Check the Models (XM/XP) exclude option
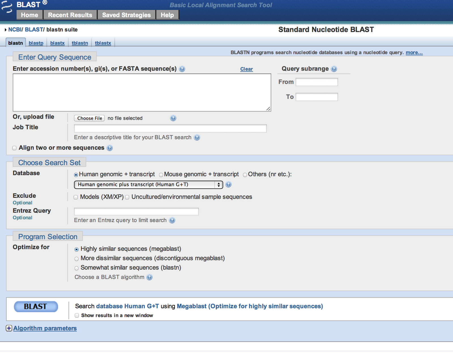Viewport: 453px width, 353px height. point(76,197)
